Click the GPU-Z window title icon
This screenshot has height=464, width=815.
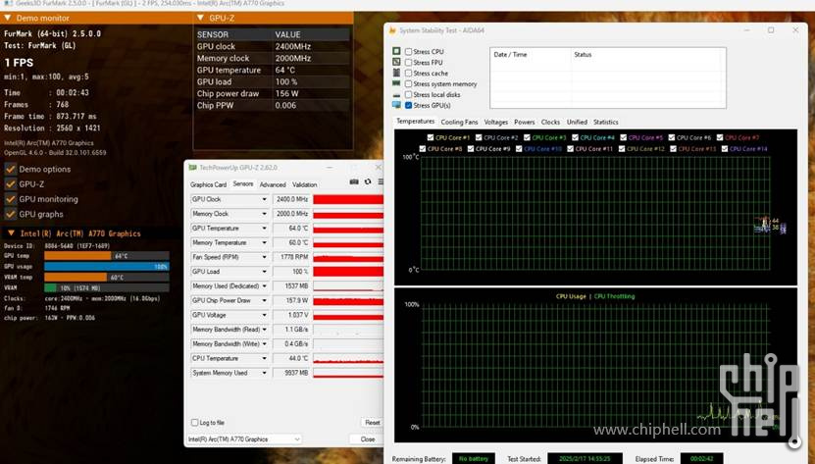[193, 168]
